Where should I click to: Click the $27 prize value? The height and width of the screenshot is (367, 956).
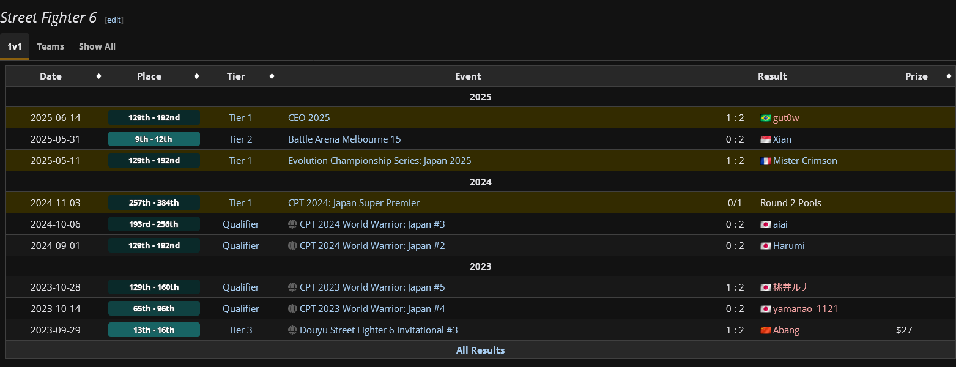(x=904, y=330)
